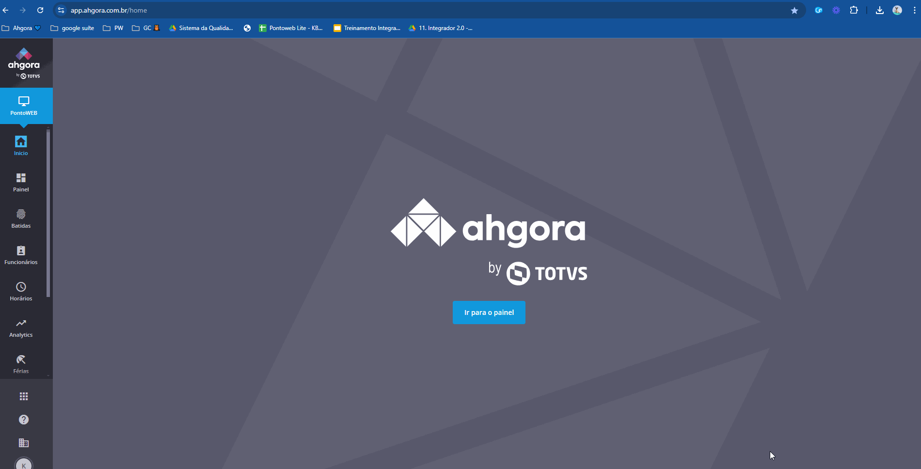Viewport: 921px width, 469px height.
Task: Click the sidebar vertical scrollbar
Action: coord(48,213)
